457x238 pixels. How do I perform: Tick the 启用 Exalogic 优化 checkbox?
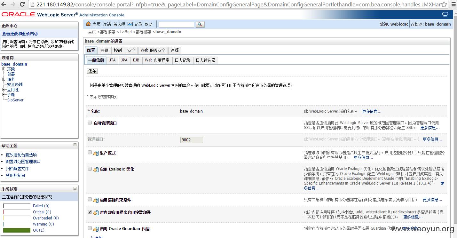coord(90,169)
